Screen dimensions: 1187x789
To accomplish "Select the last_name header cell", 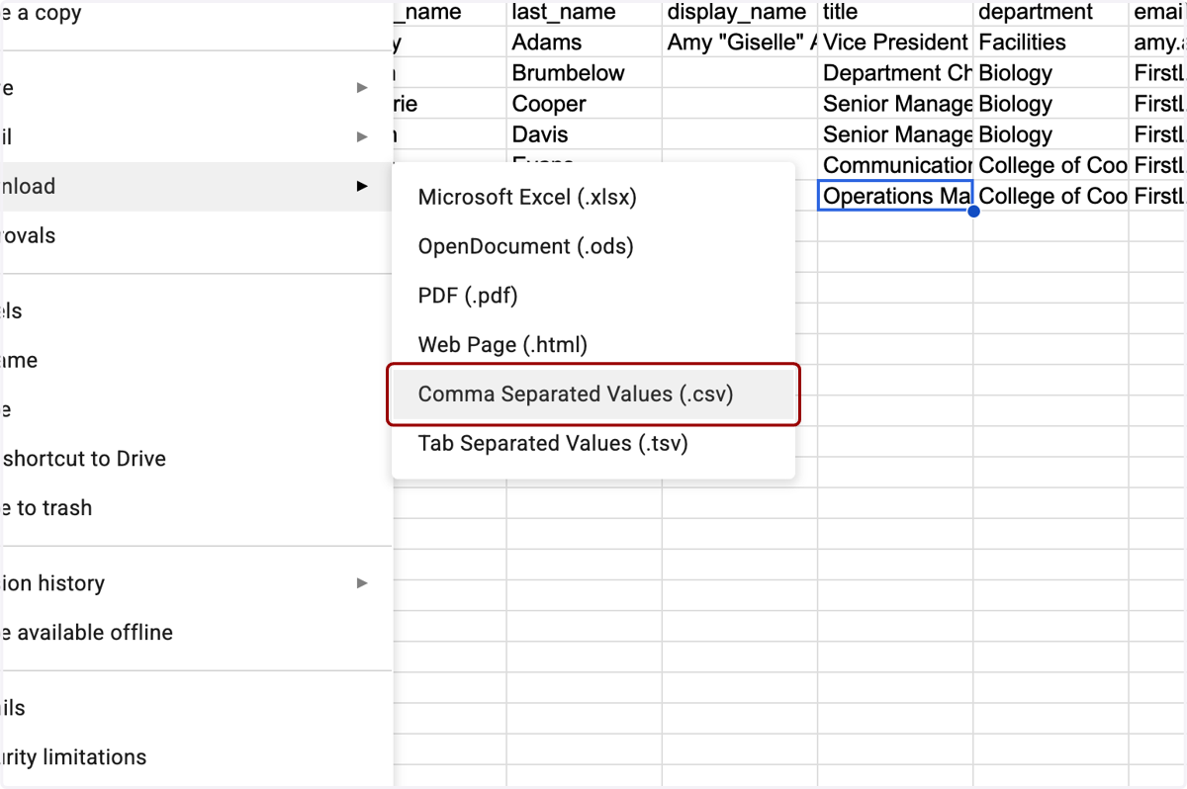I will [585, 13].
